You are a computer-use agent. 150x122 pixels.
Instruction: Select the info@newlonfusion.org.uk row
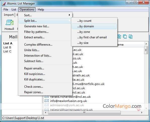[68, 101]
